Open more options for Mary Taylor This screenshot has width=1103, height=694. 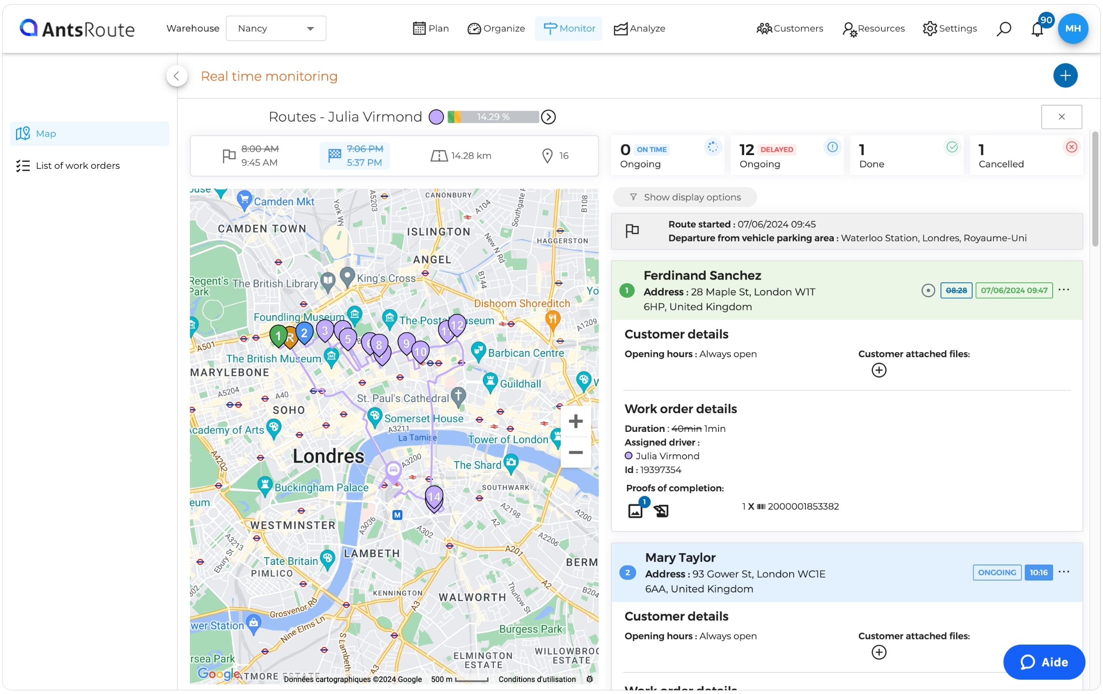[1064, 572]
